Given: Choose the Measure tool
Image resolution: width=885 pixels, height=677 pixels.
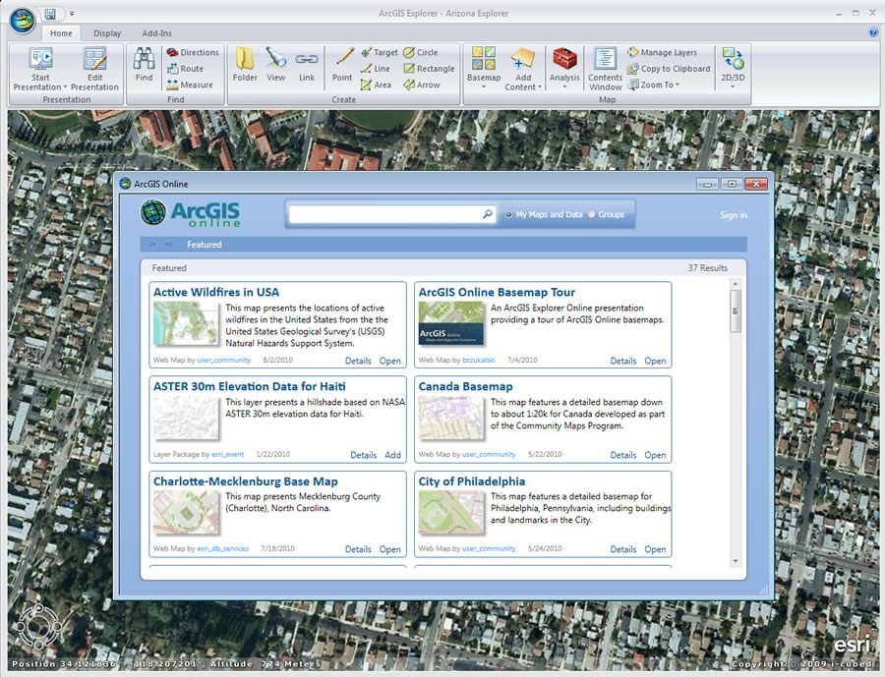Looking at the screenshot, I should click(190, 85).
